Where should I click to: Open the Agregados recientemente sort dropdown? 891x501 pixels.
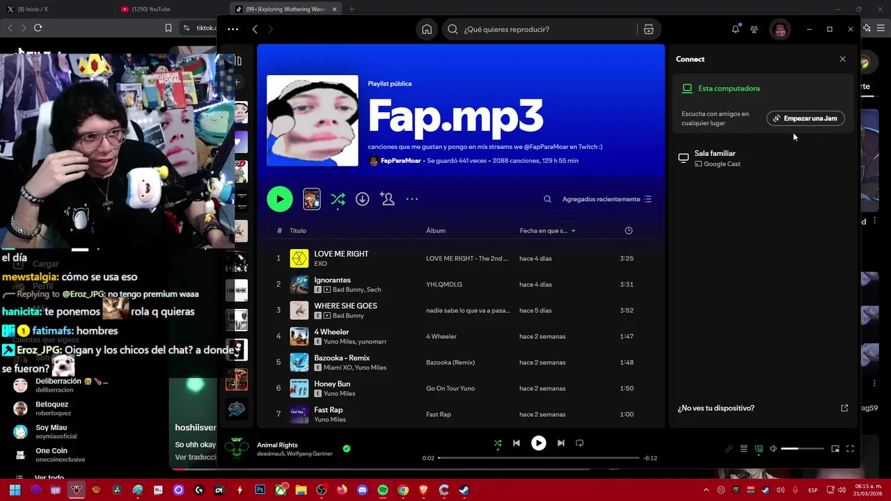pyautogui.click(x=606, y=199)
